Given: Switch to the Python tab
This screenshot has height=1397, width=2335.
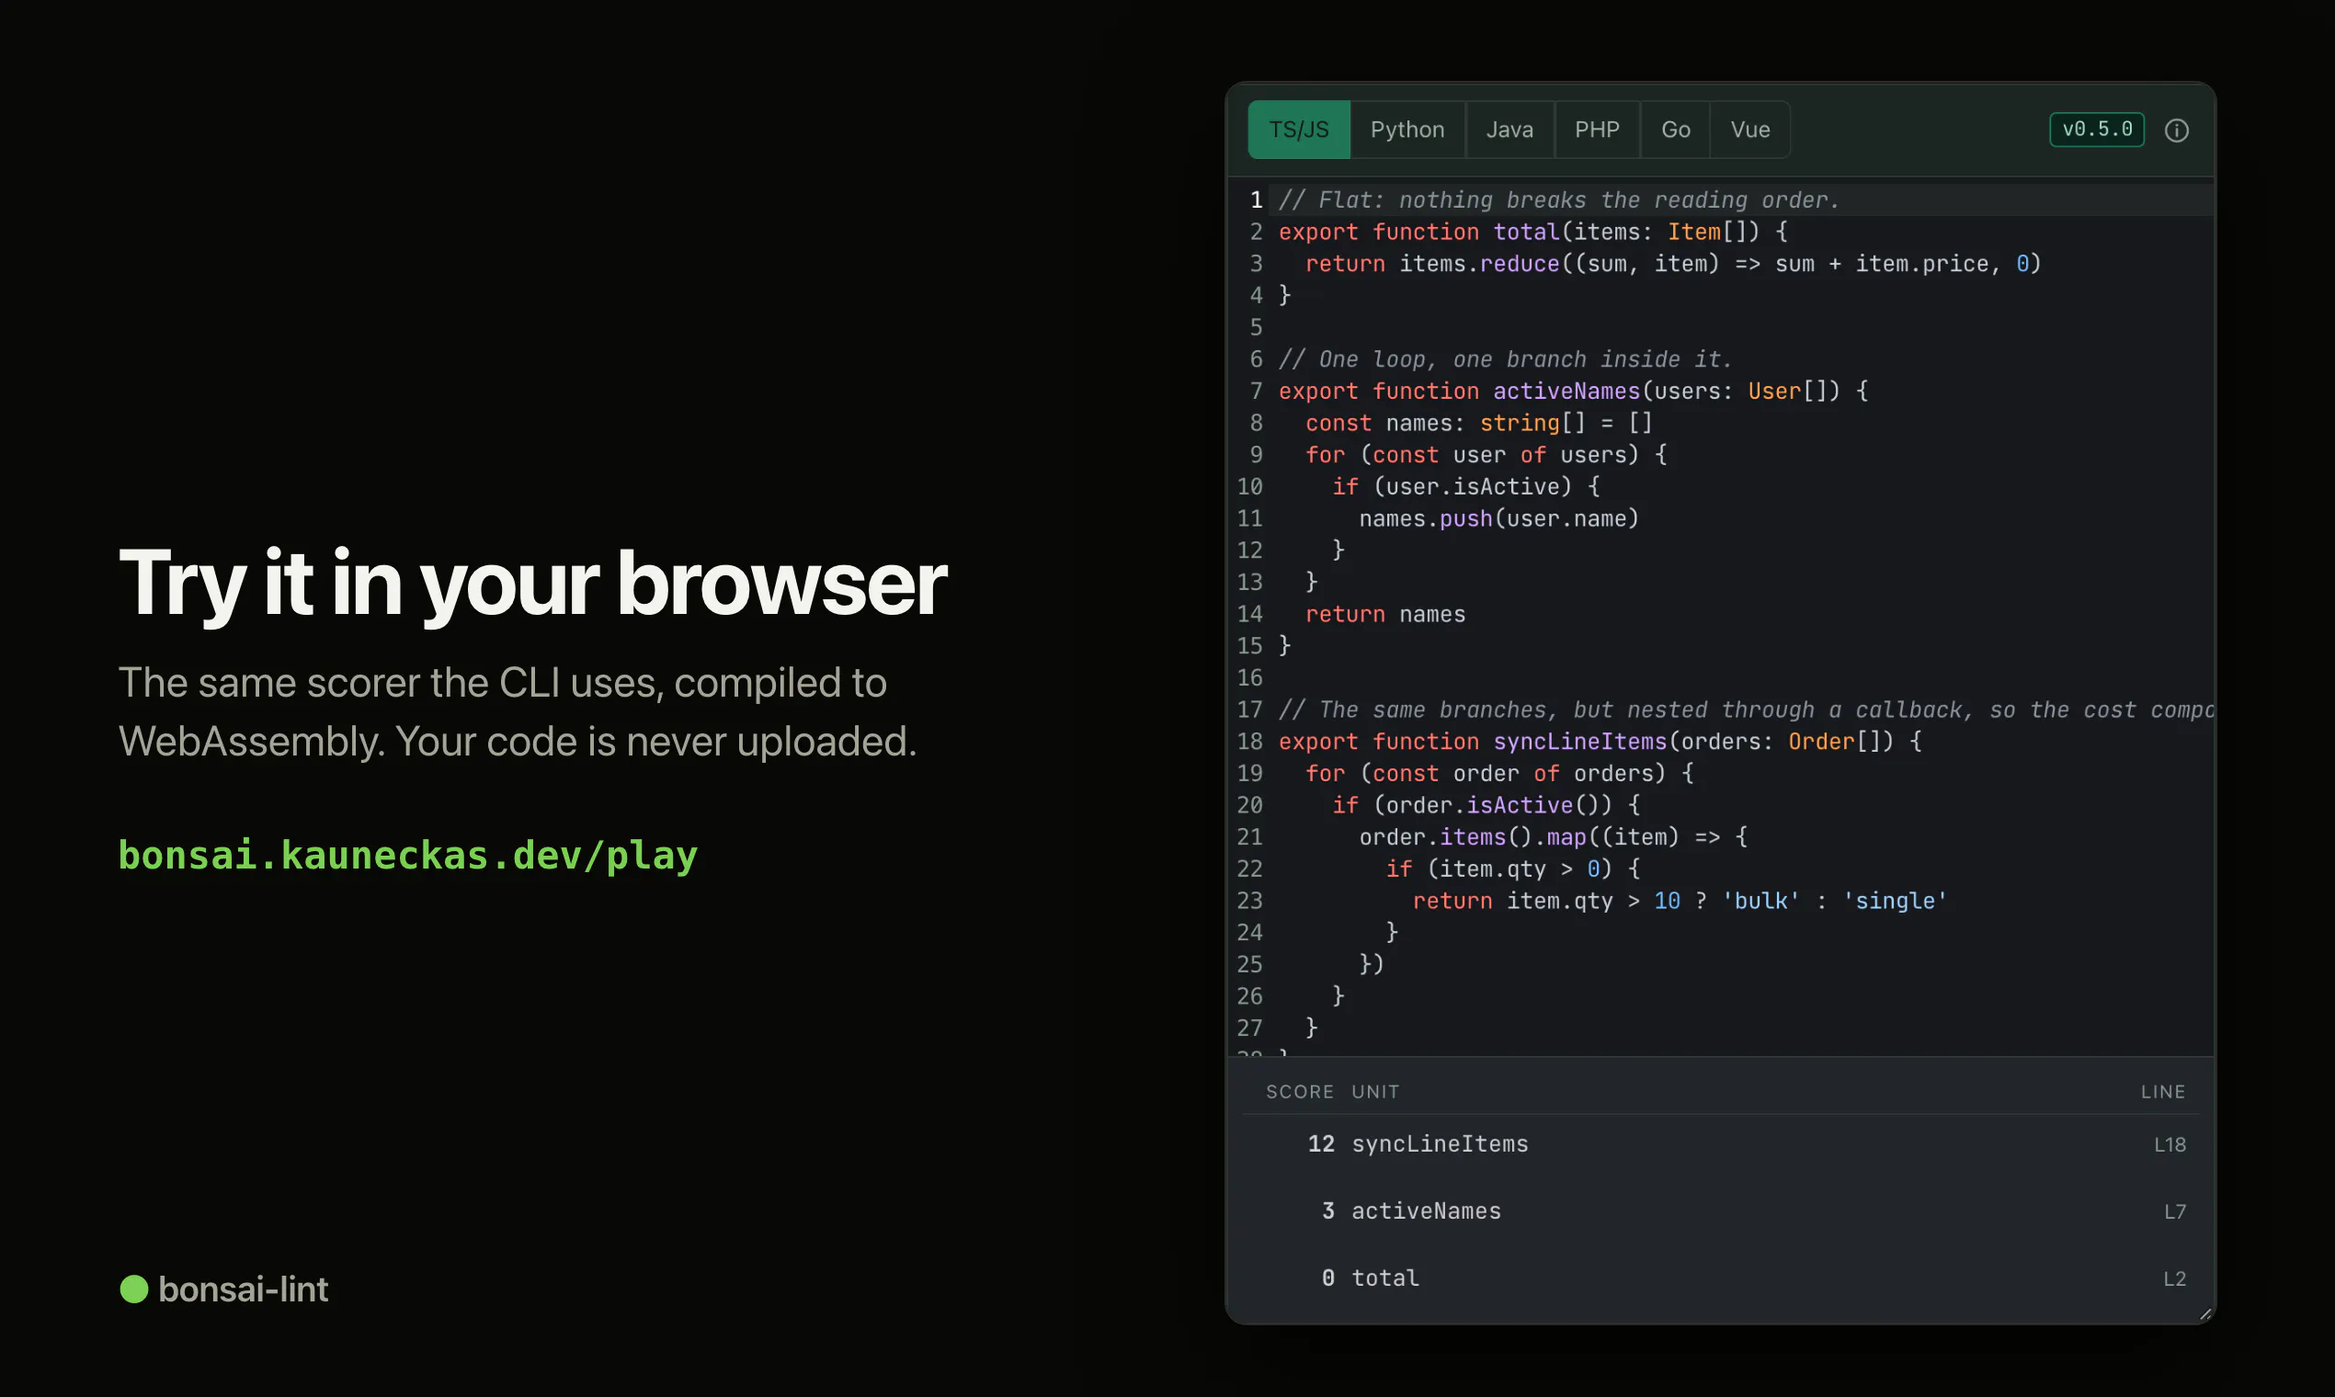Looking at the screenshot, I should [1407, 129].
